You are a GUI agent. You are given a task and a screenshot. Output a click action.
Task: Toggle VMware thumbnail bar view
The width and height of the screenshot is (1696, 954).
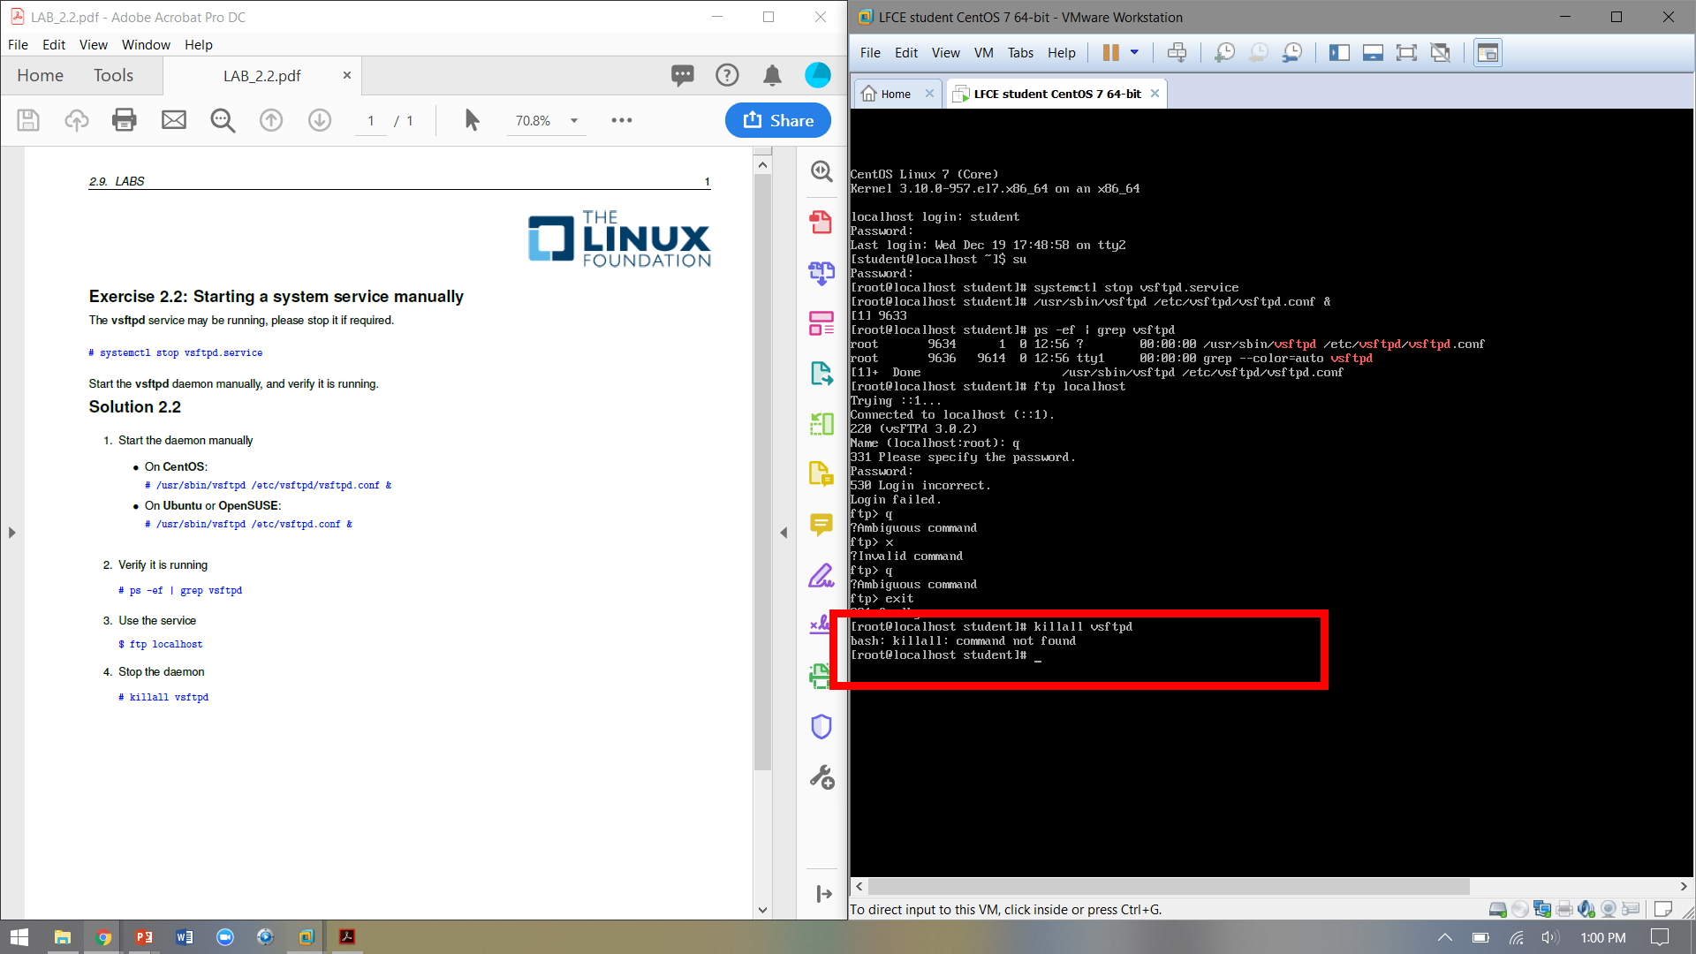pyautogui.click(x=1373, y=53)
